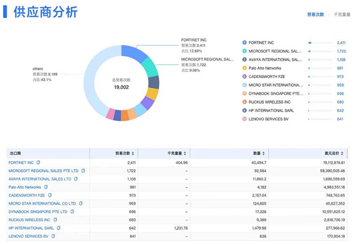This screenshot has height=244, width=357.
Task: Click copy icon beside RUCKUS WIRELESS INC
Action: [55, 220]
